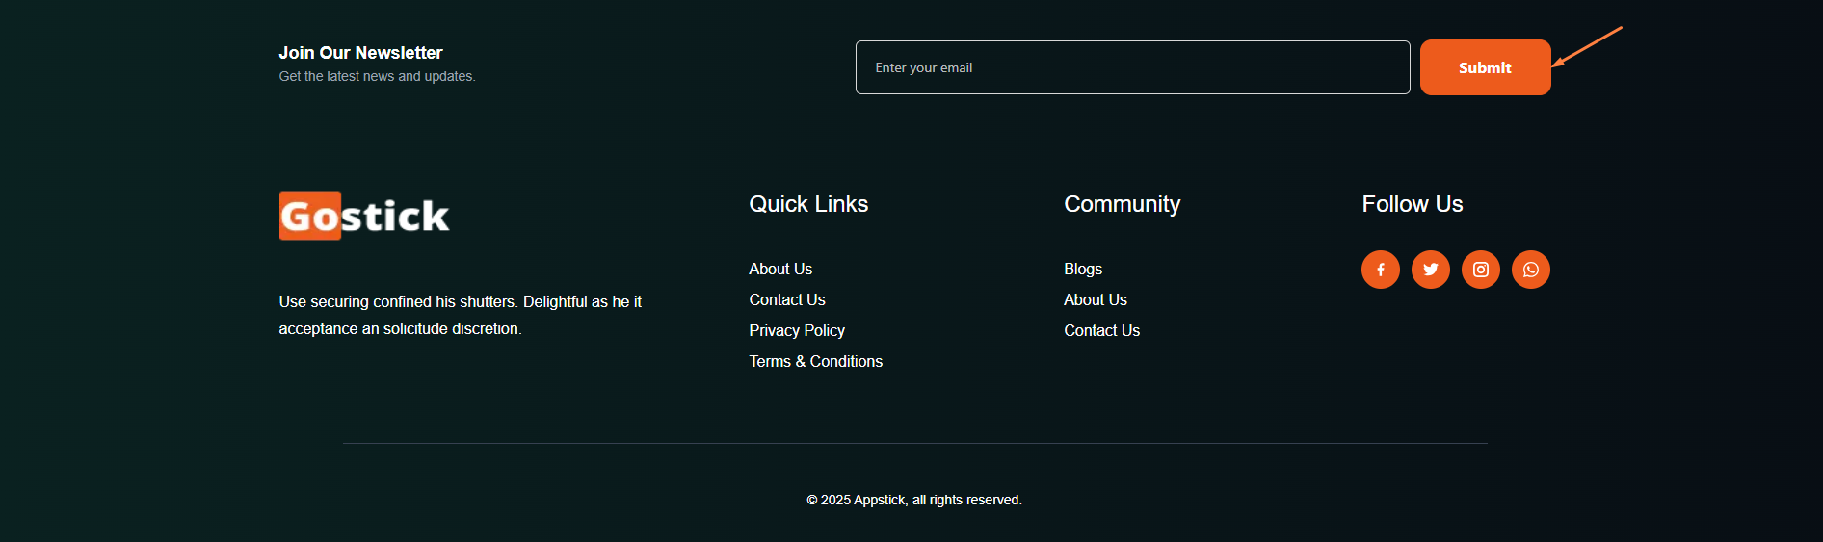
Task: Open the Facebook social icon
Action: pyautogui.click(x=1380, y=270)
